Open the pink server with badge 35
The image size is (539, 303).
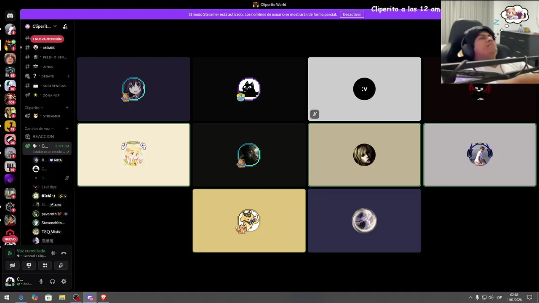[x=10, y=139]
